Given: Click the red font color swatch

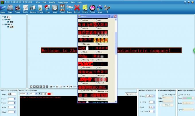Looking at the screenshot, I should (x=49, y=93).
